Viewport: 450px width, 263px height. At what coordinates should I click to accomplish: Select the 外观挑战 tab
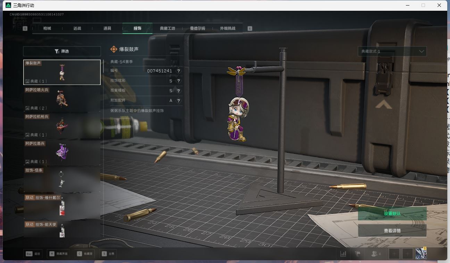pyautogui.click(x=227, y=28)
